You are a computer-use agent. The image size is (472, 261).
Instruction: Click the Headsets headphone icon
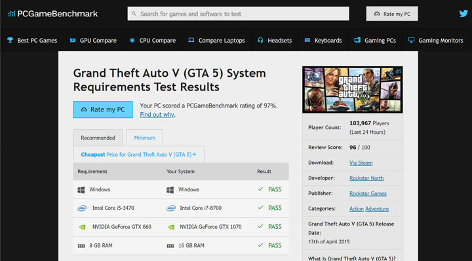[260, 40]
